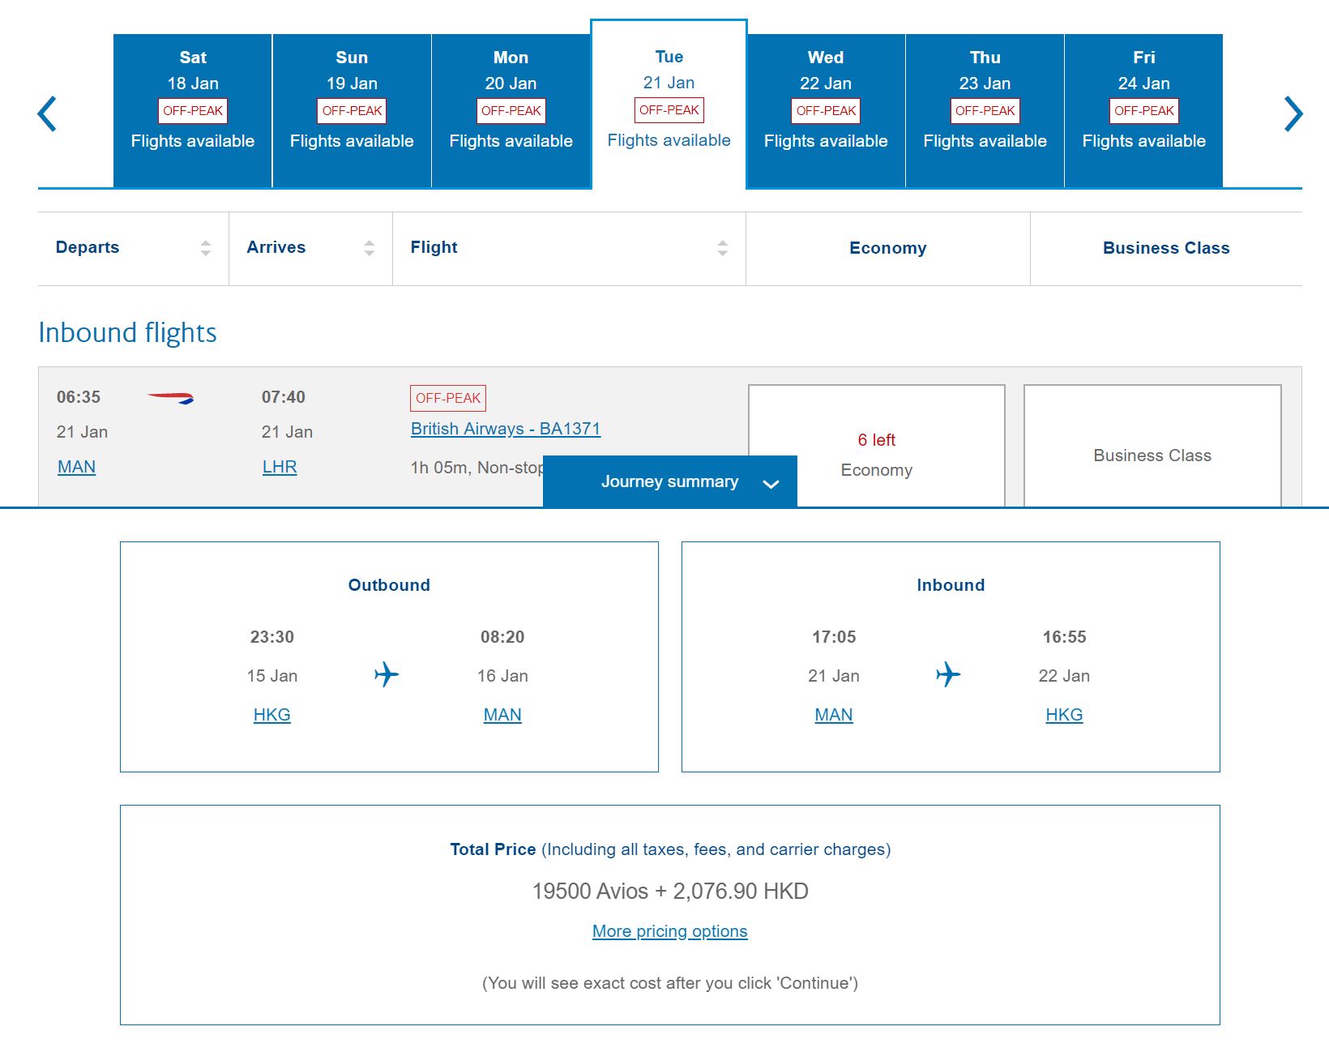Viewport: 1329px width, 1052px height.
Task: Select the Mon 20 Jan tab
Action: coord(511,111)
